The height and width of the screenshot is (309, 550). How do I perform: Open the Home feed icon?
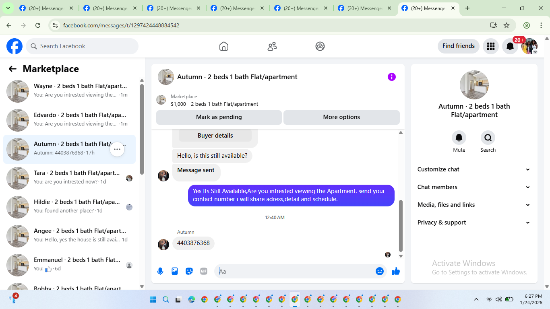224,46
